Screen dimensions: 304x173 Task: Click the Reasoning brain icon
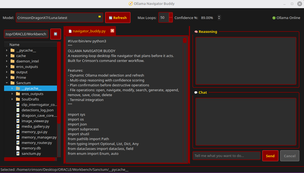[196, 32]
